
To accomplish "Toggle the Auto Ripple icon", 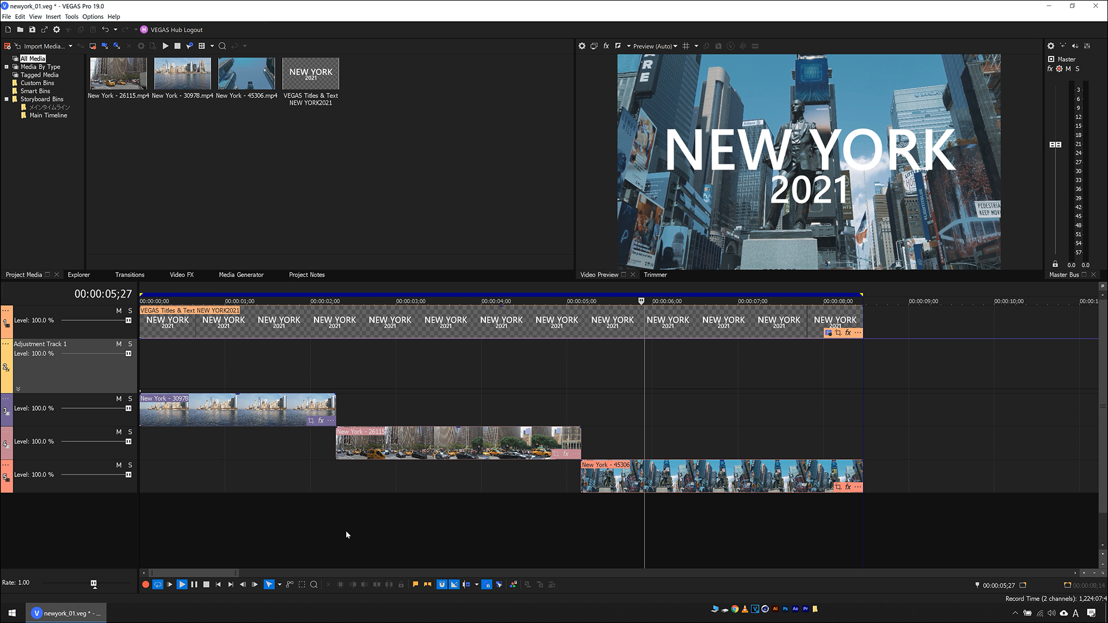I will point(467,584).
